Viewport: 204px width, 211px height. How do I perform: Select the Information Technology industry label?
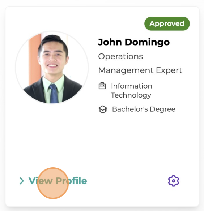(132, 91)
